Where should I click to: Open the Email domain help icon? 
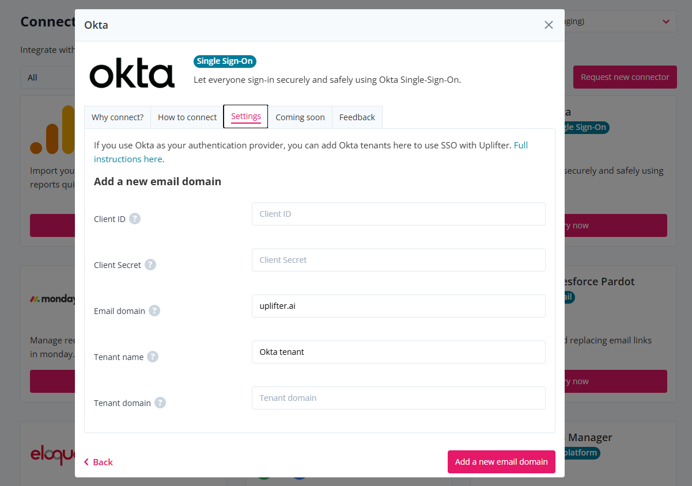[154, 311]
